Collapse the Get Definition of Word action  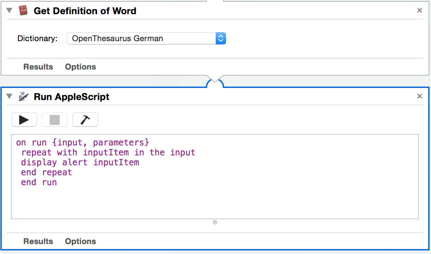pos(10,11)
